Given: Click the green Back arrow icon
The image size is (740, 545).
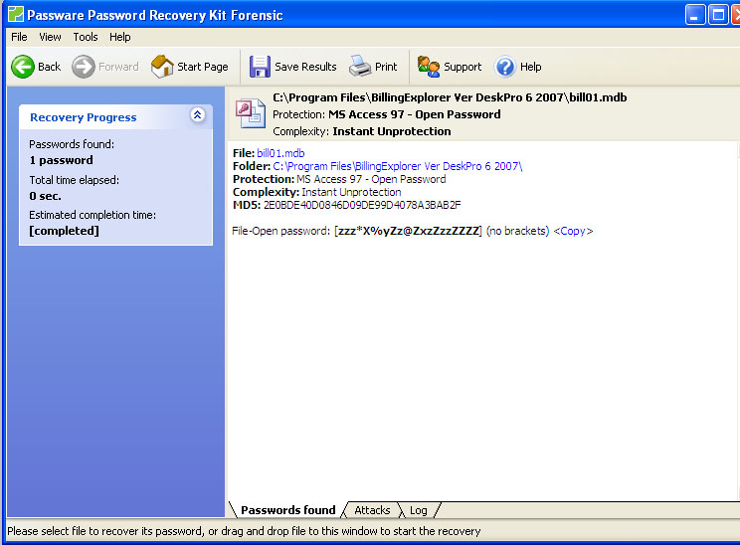Looking at the screenshot, I should coord(23,67).
